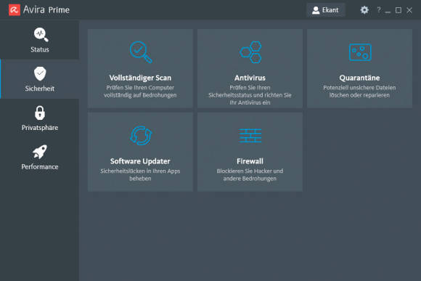
Task: Click the Antivirus tile heading
Action: click(x=250, y=78)
